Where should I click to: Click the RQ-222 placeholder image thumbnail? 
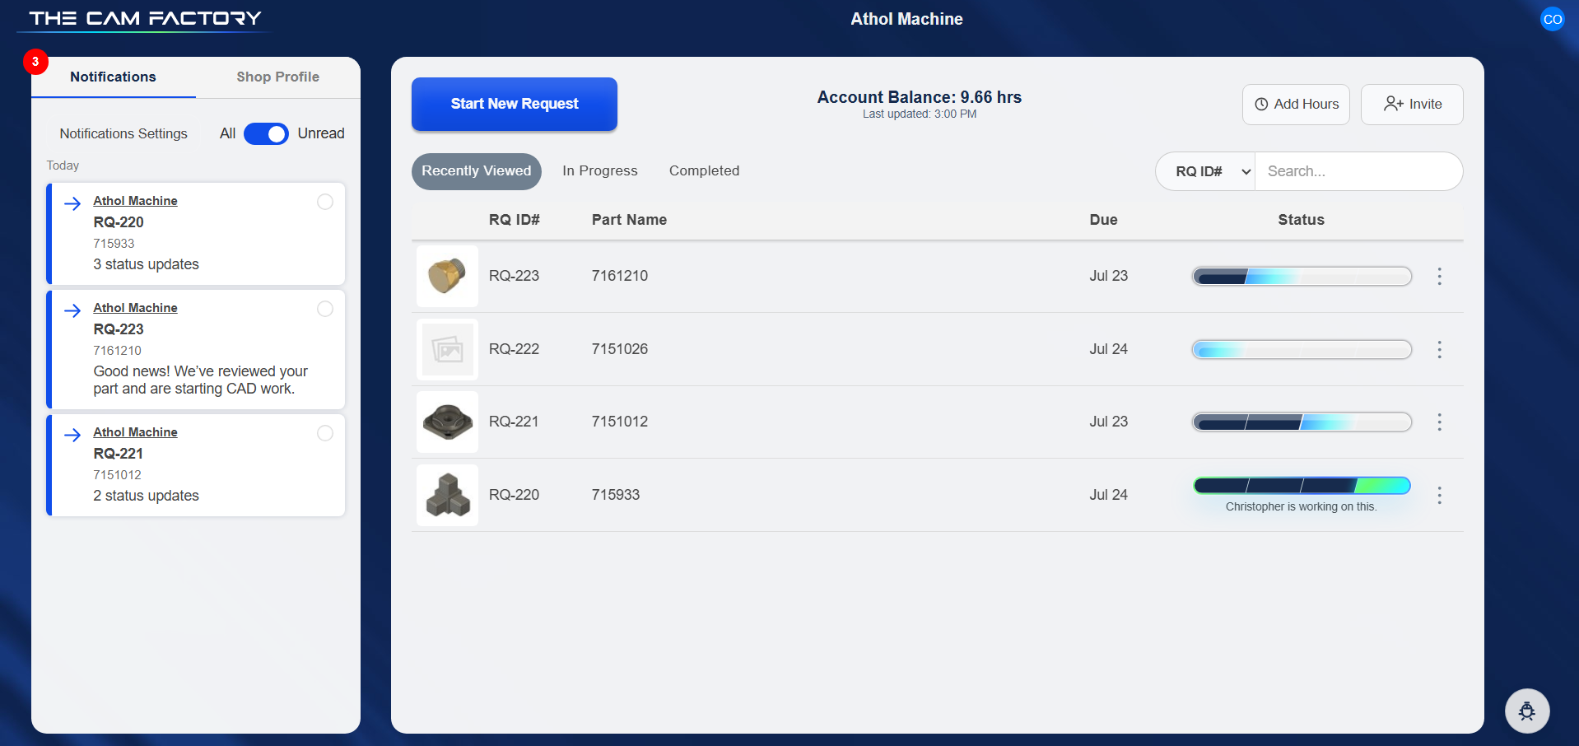click(x=447, y=349)
